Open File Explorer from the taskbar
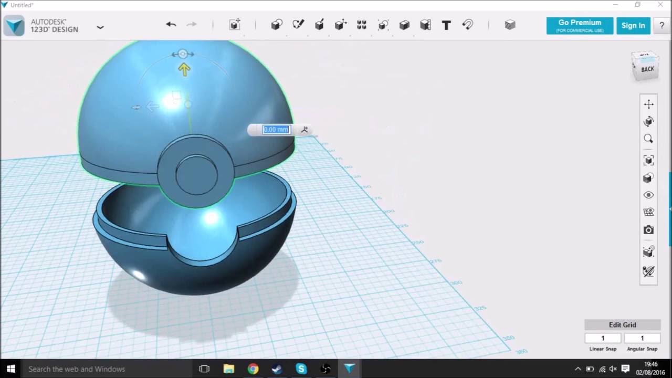This screenshot has width=672, height=378. [229, 369]
